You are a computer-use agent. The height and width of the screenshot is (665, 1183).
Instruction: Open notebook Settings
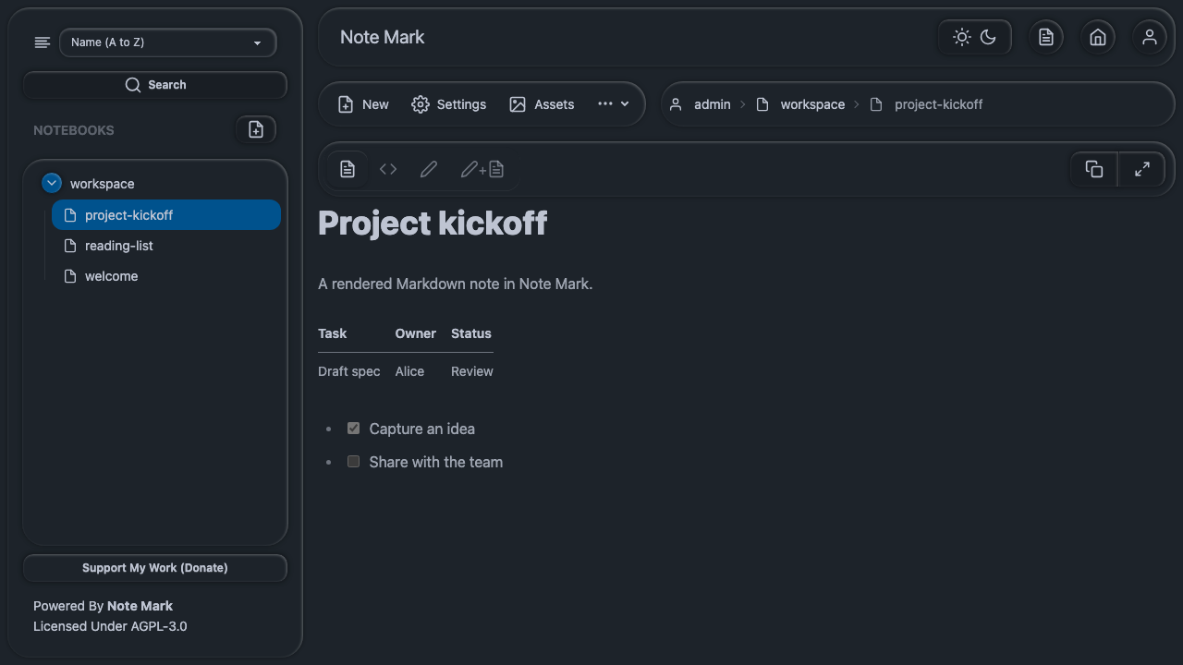coord(448,104)
